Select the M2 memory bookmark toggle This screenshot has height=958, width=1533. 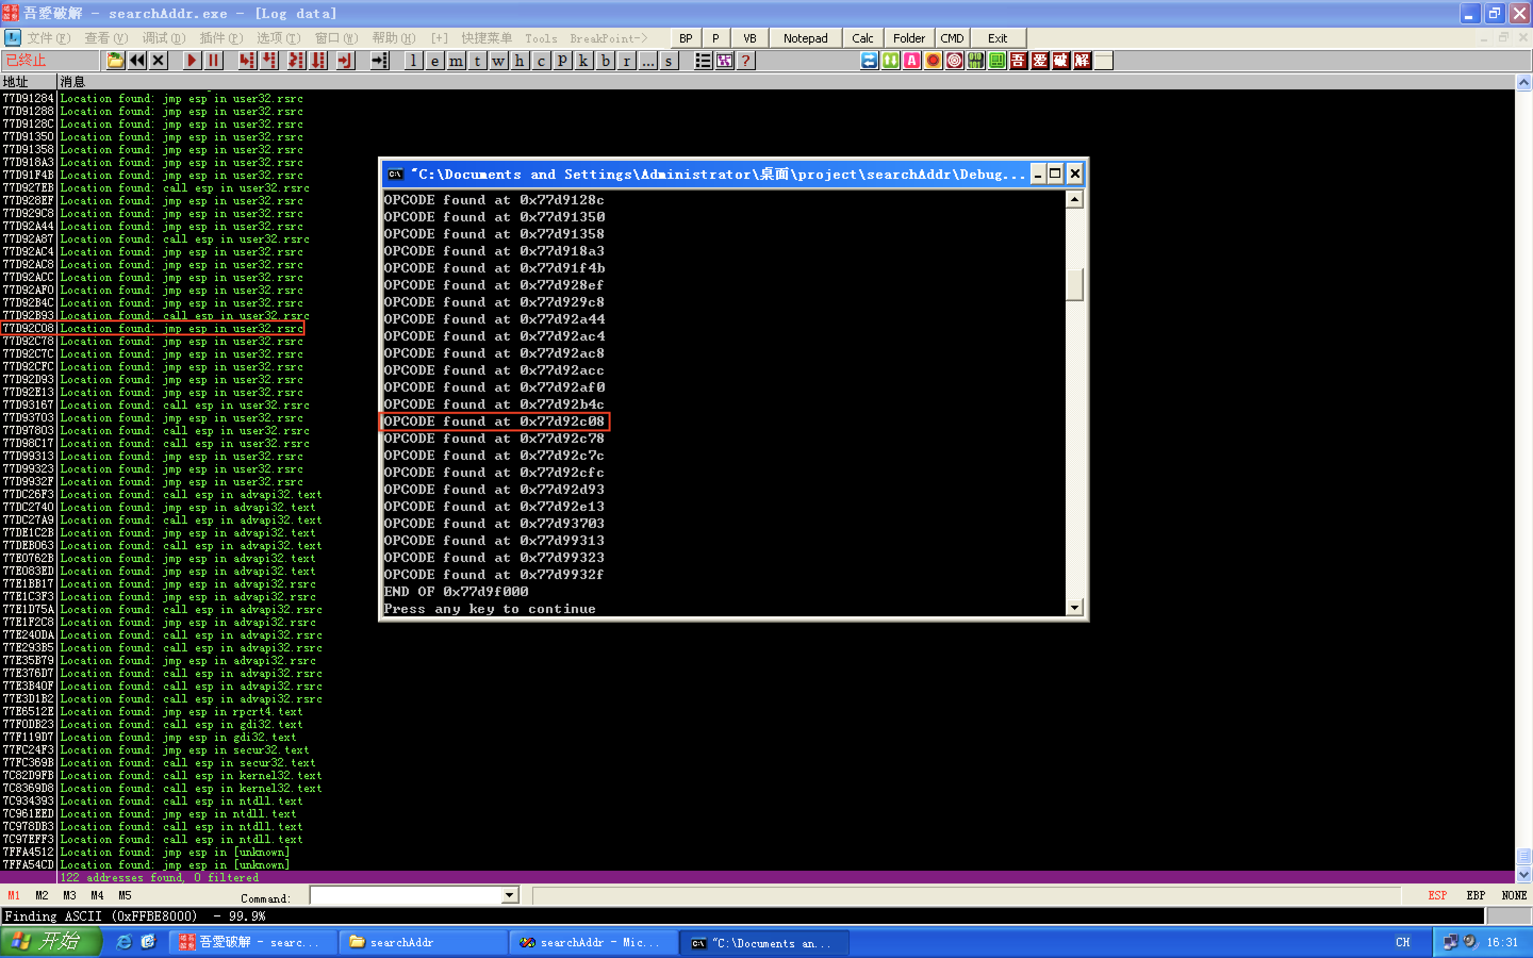(42, 895)
